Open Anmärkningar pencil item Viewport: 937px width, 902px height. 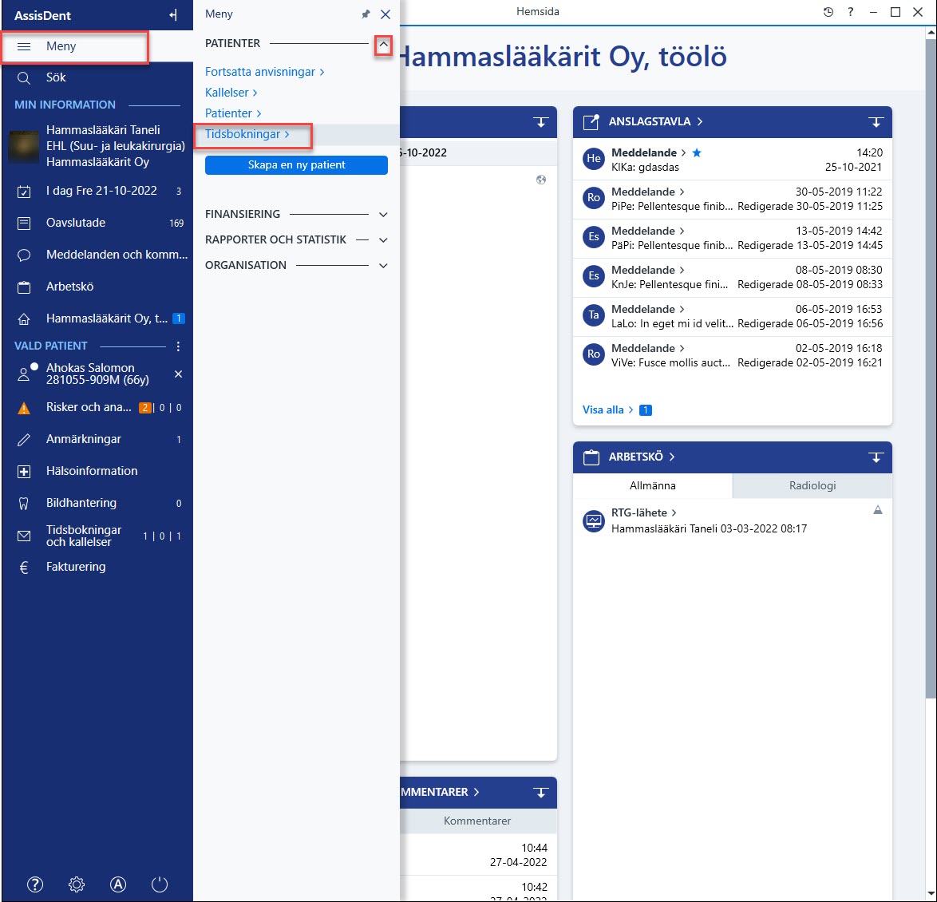click(97, 439)
